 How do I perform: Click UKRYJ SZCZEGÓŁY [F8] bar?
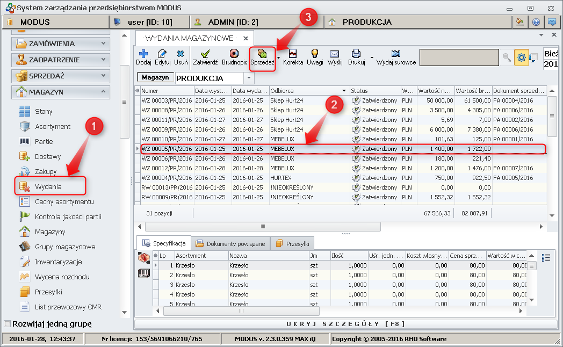[345, 324]
